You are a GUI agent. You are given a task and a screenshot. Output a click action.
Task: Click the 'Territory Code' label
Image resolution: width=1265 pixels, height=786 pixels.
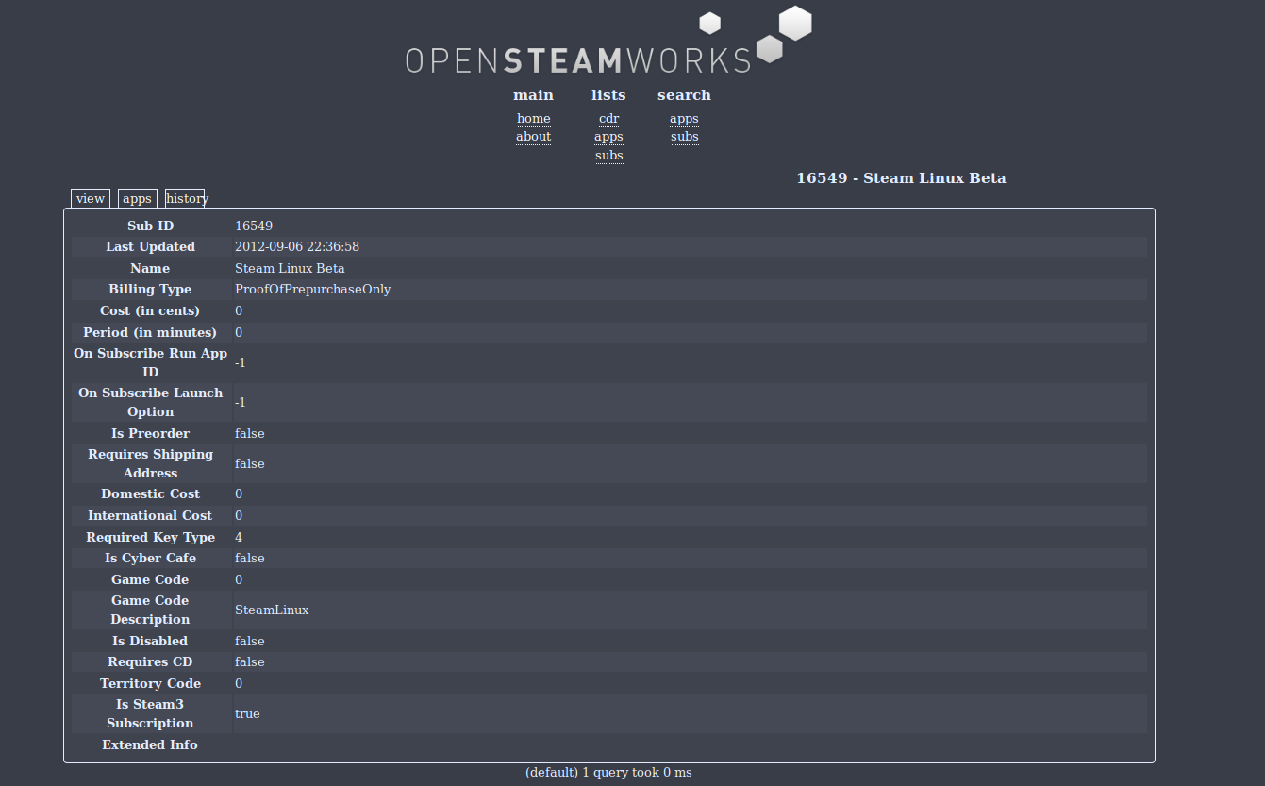coord(151,683)
